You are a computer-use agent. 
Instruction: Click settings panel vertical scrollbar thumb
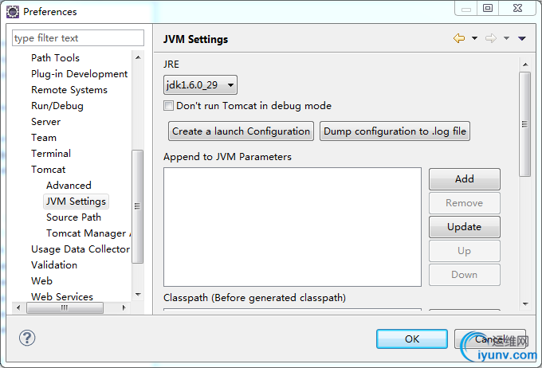pyautogui.click(x=524, y=124)
